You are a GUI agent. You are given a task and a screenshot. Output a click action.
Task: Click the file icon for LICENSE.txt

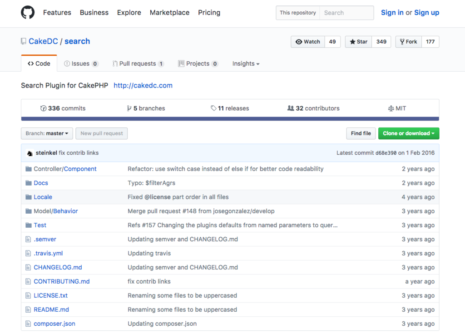[x=28, y=295]
